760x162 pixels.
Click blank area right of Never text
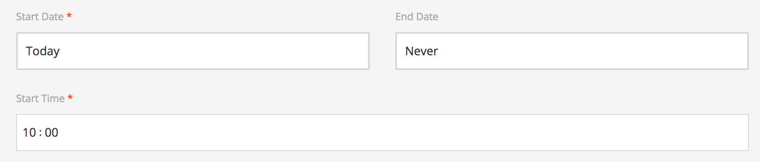(593, 51)
